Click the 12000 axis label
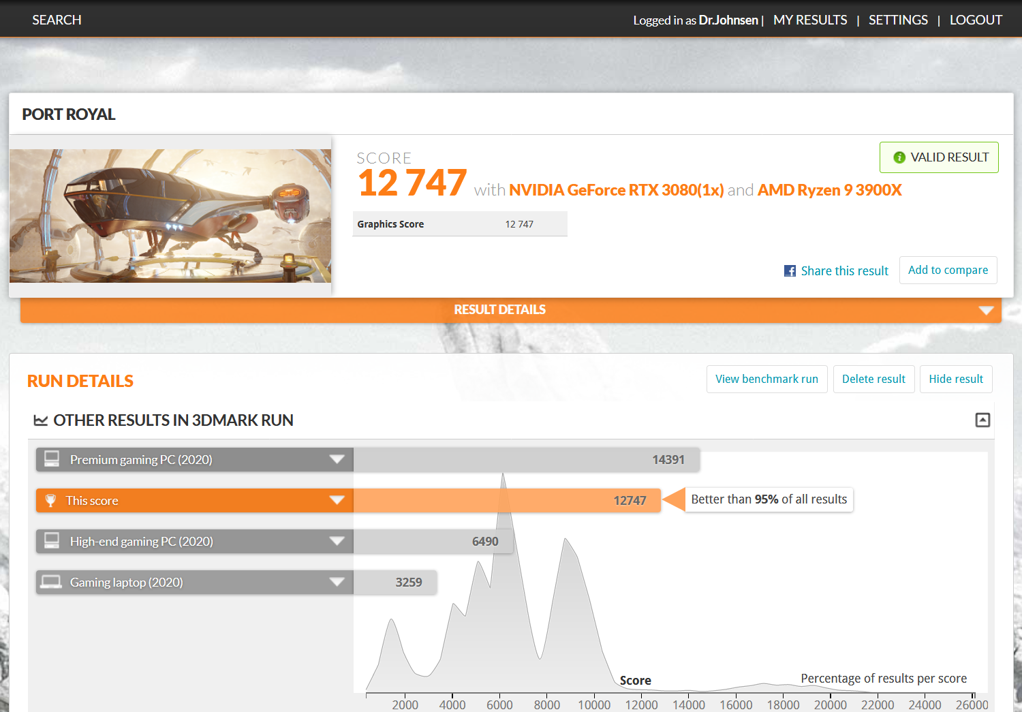The height and width of the screenshot is (712, 1022). pyautogui.click(x=641, y=705)
